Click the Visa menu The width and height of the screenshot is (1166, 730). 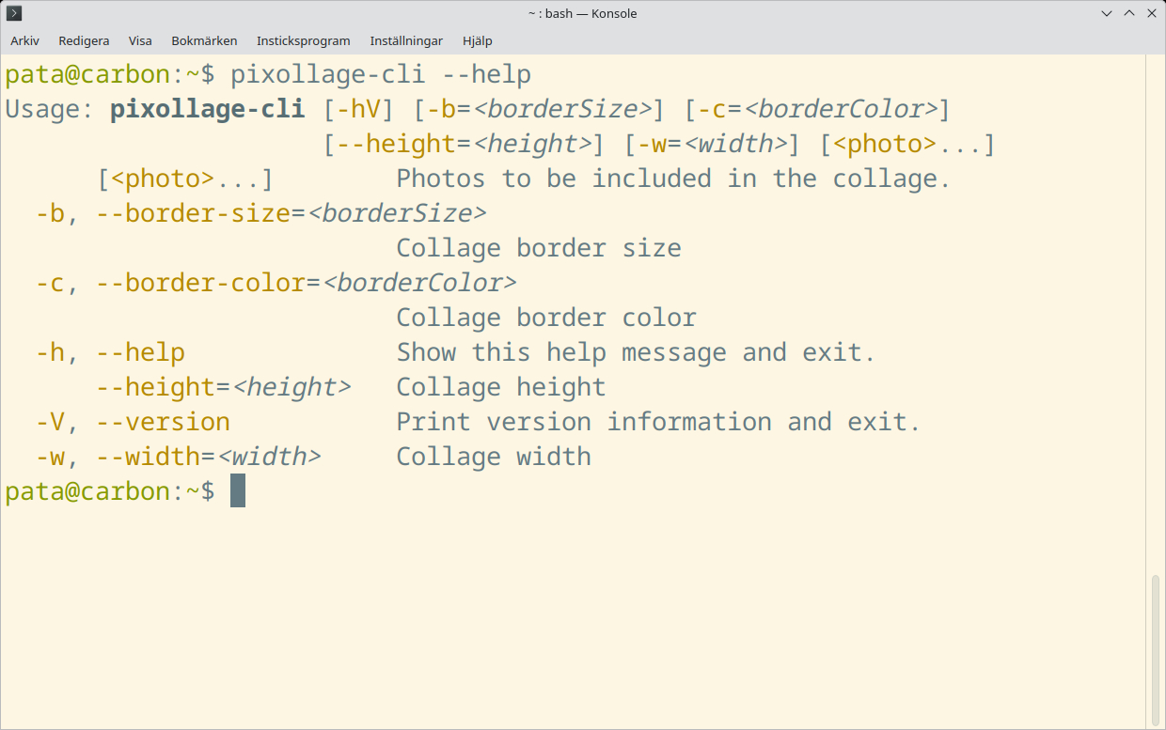(140, 40)
